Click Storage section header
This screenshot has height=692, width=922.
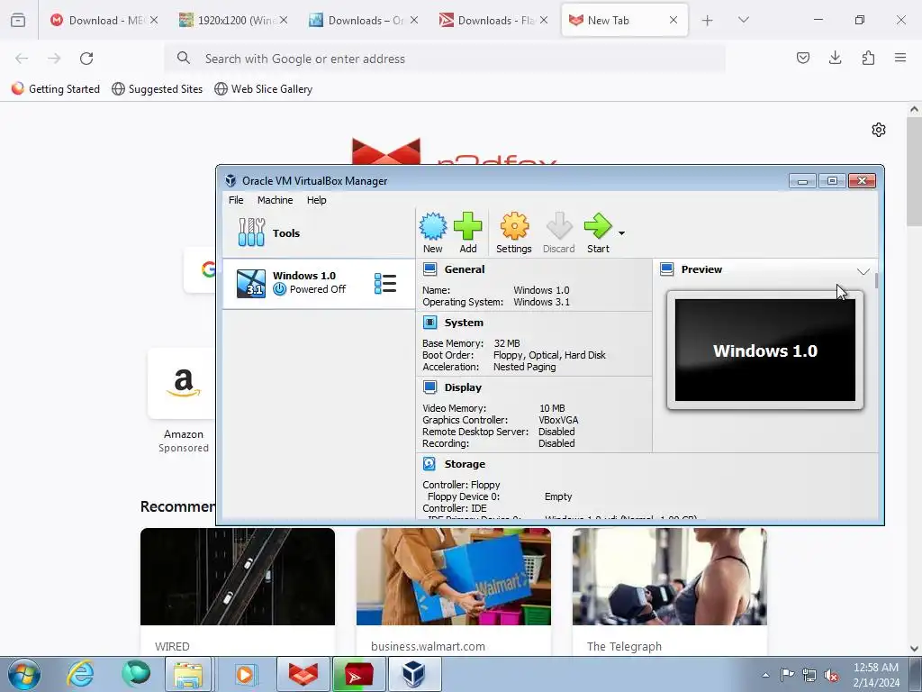pyautogui.click(x=465, y=464)
